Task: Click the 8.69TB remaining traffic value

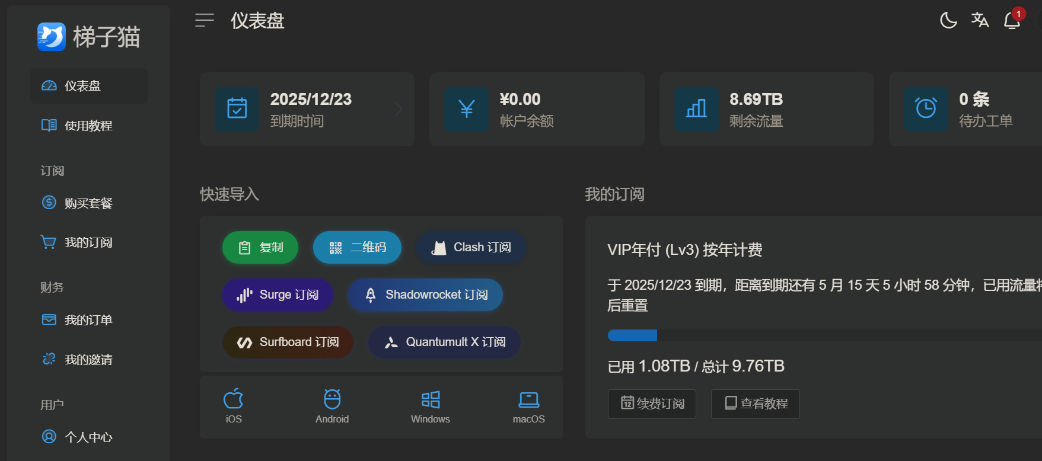Action: (756, 99)
